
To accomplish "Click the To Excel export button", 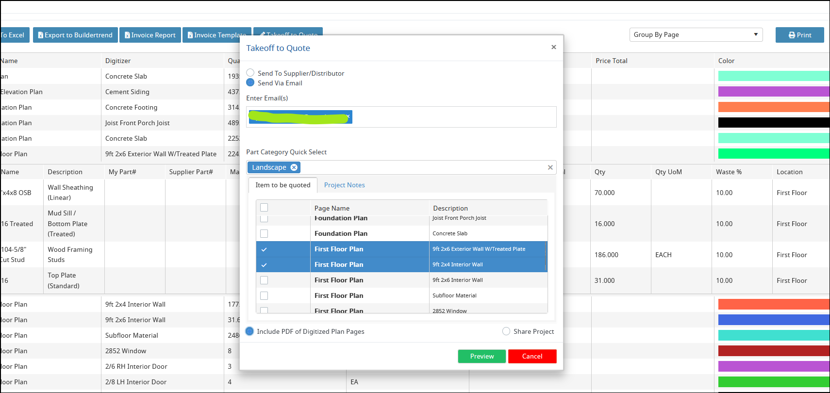I will click(x=15, y=35).
